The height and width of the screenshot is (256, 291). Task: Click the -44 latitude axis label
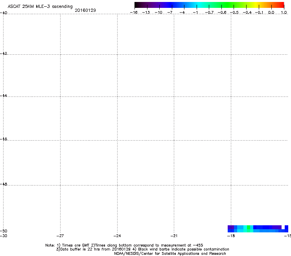click(4, 96)
